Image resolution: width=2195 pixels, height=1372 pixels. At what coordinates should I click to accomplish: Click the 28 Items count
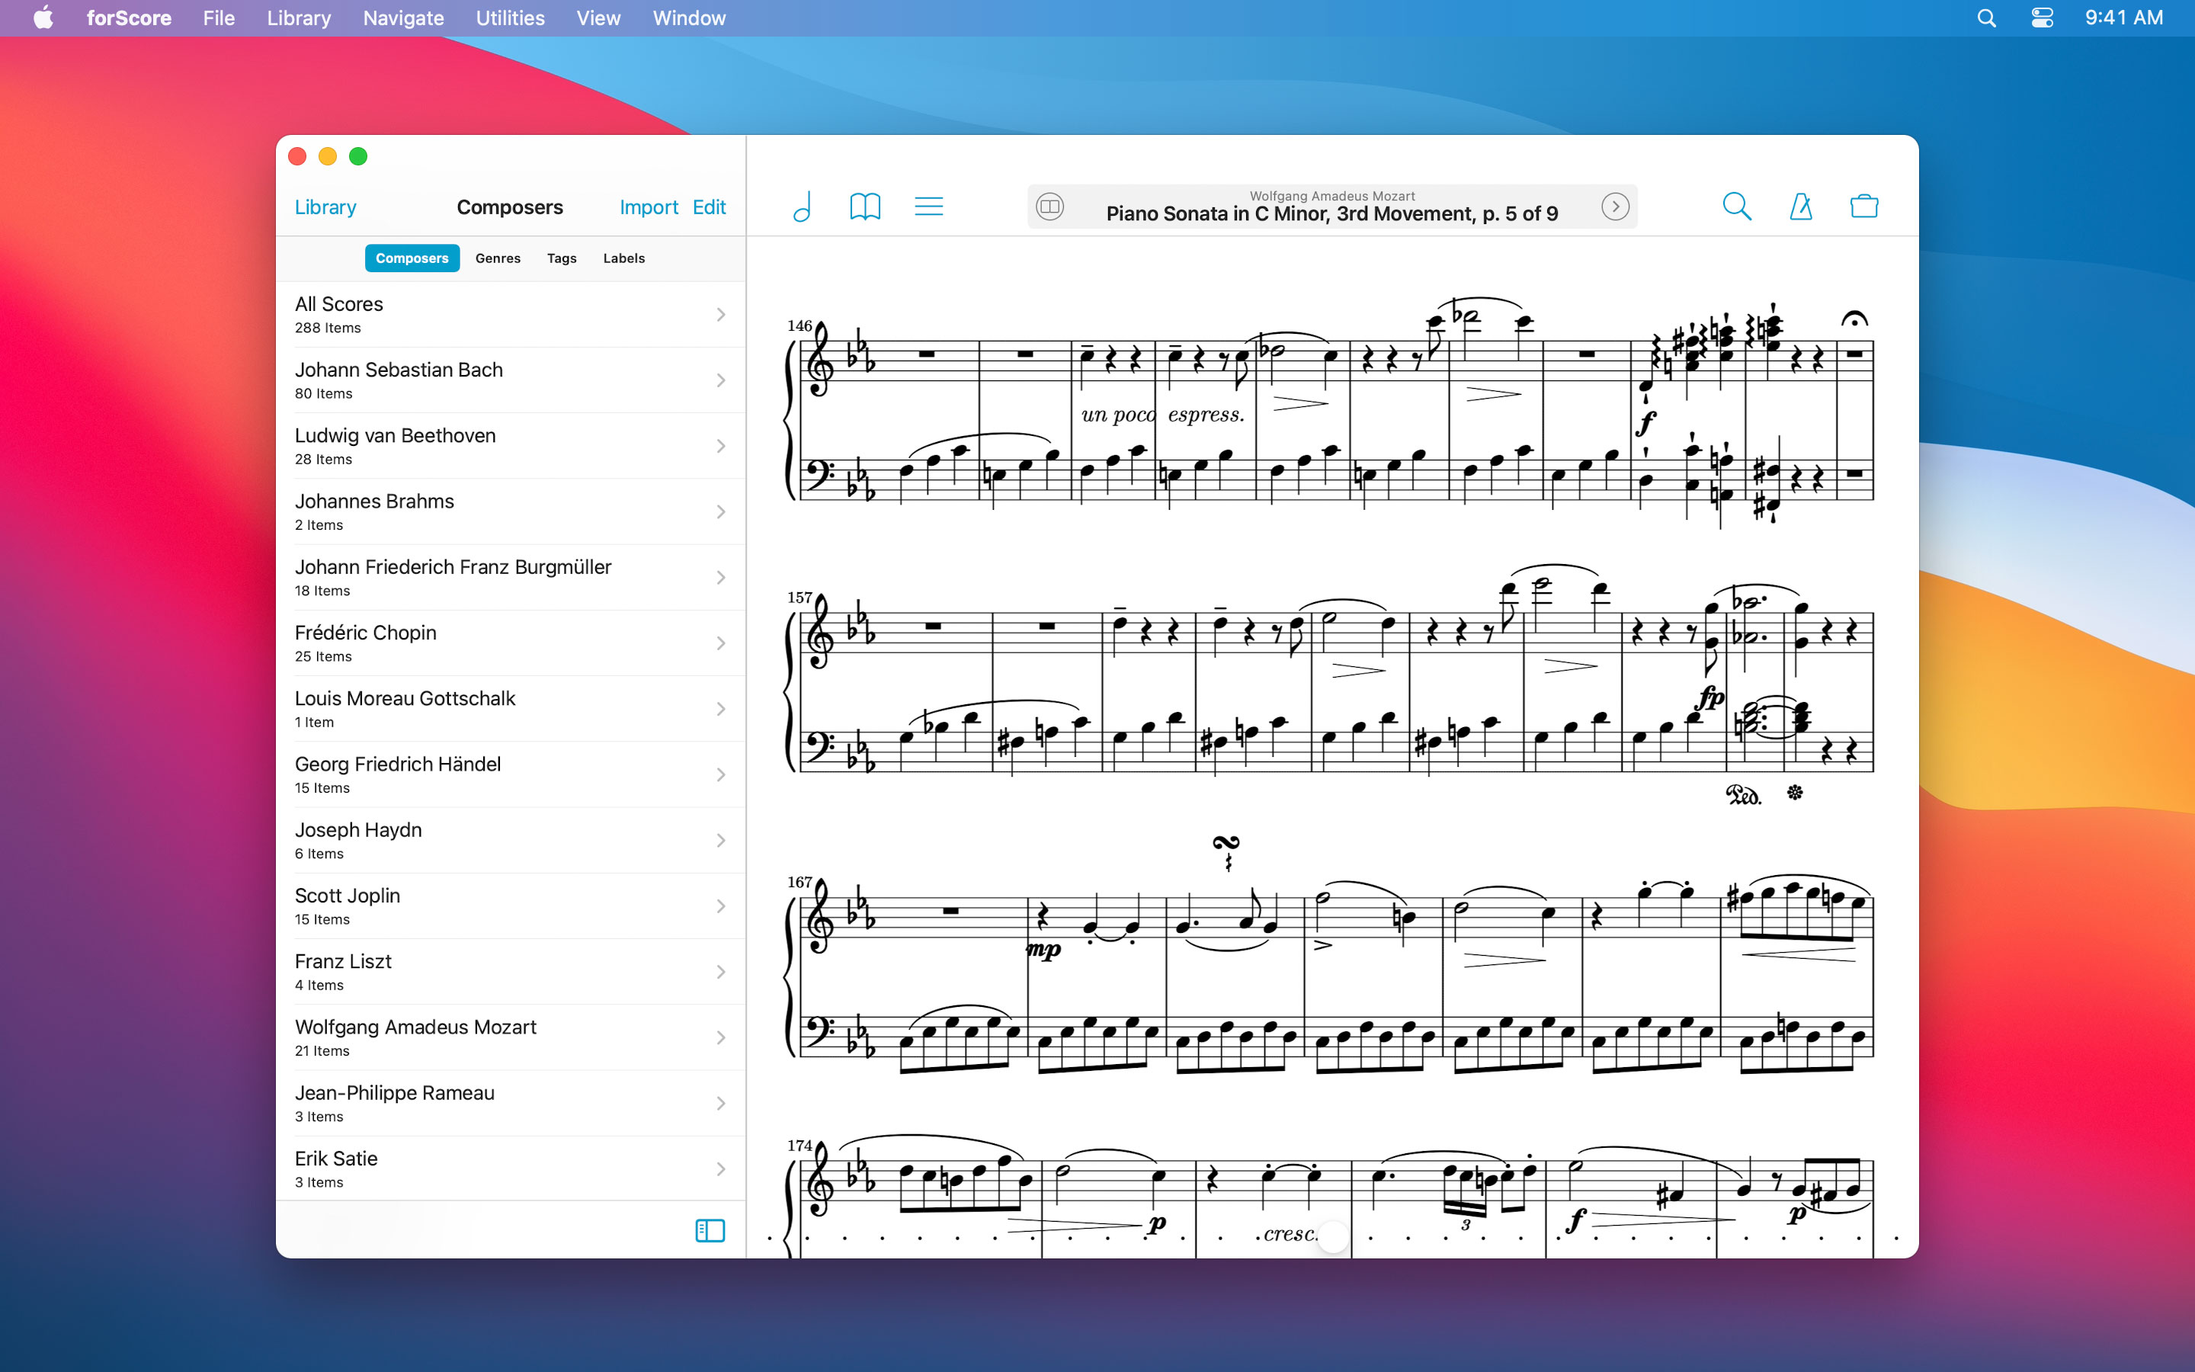point(323,460)
